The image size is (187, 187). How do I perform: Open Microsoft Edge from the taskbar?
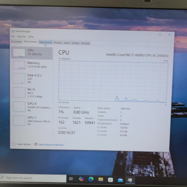91,179
